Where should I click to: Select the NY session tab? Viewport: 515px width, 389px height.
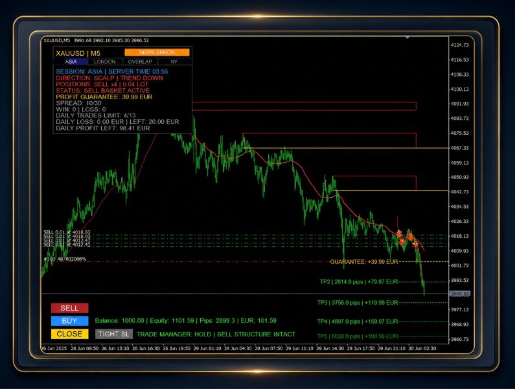(174, 62)
